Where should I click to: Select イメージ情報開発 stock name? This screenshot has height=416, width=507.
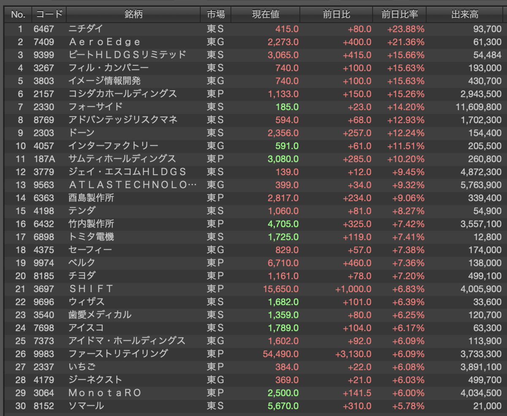point(104,81)
